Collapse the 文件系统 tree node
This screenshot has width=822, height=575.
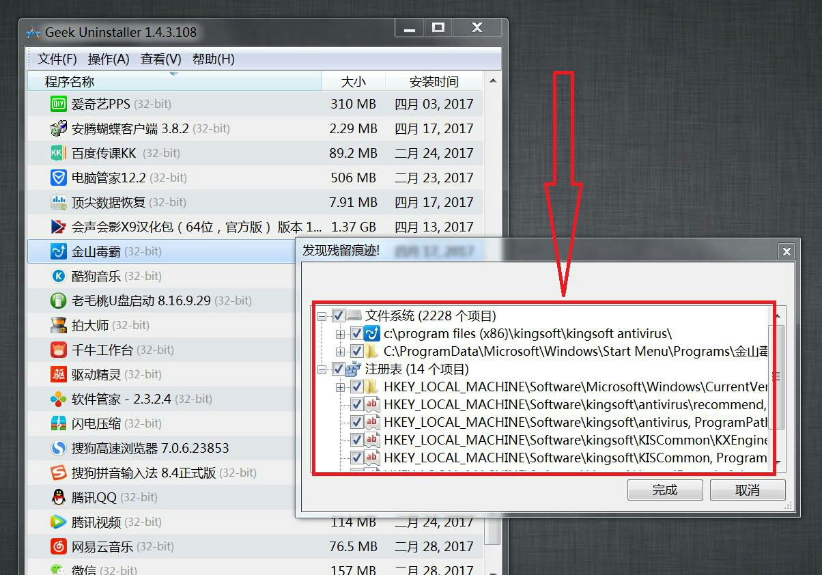coord(322,315)
